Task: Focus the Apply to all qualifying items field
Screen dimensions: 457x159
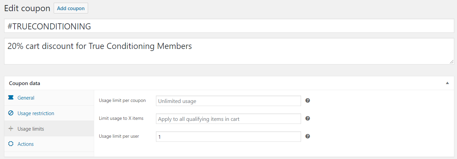Action: point(228,119)
